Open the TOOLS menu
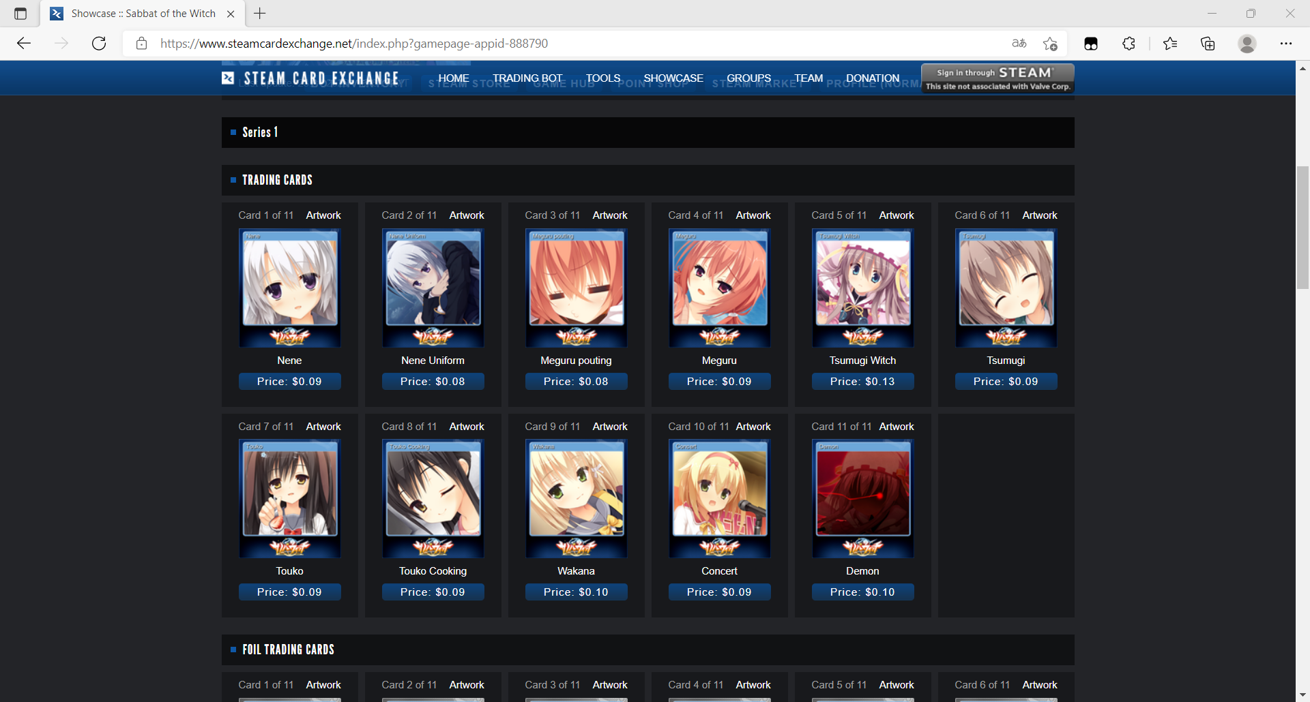The width and height of the screenshot is (1310, 702). tap(603, 78)
